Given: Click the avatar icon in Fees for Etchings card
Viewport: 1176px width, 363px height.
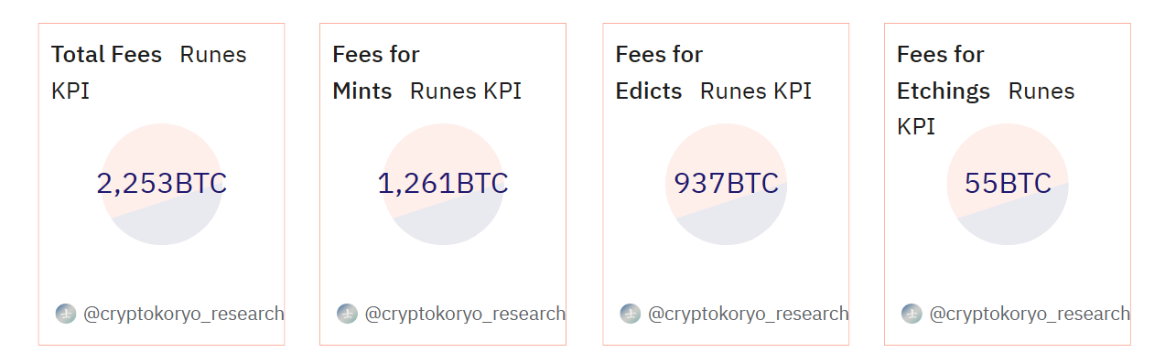Looking at the screenshot, I should click(x=912, y=314).
